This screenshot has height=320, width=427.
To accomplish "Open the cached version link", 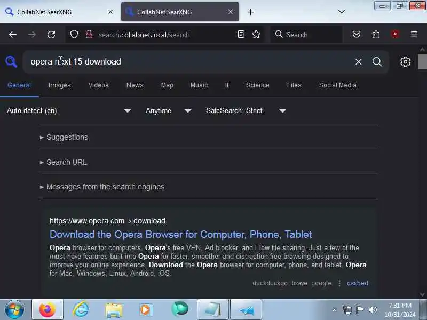I will 357,283.
